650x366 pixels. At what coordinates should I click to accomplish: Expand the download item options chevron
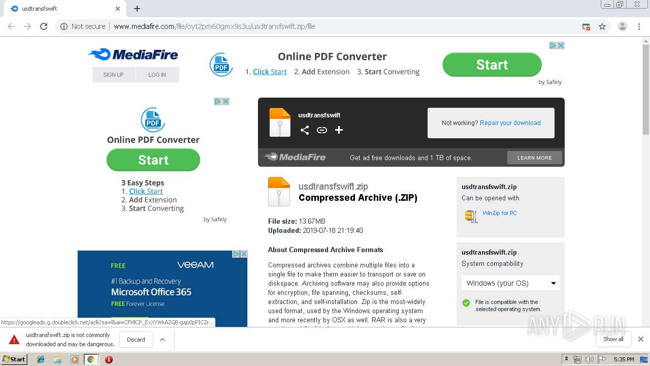pyautogui.click(x=162, y=340)
